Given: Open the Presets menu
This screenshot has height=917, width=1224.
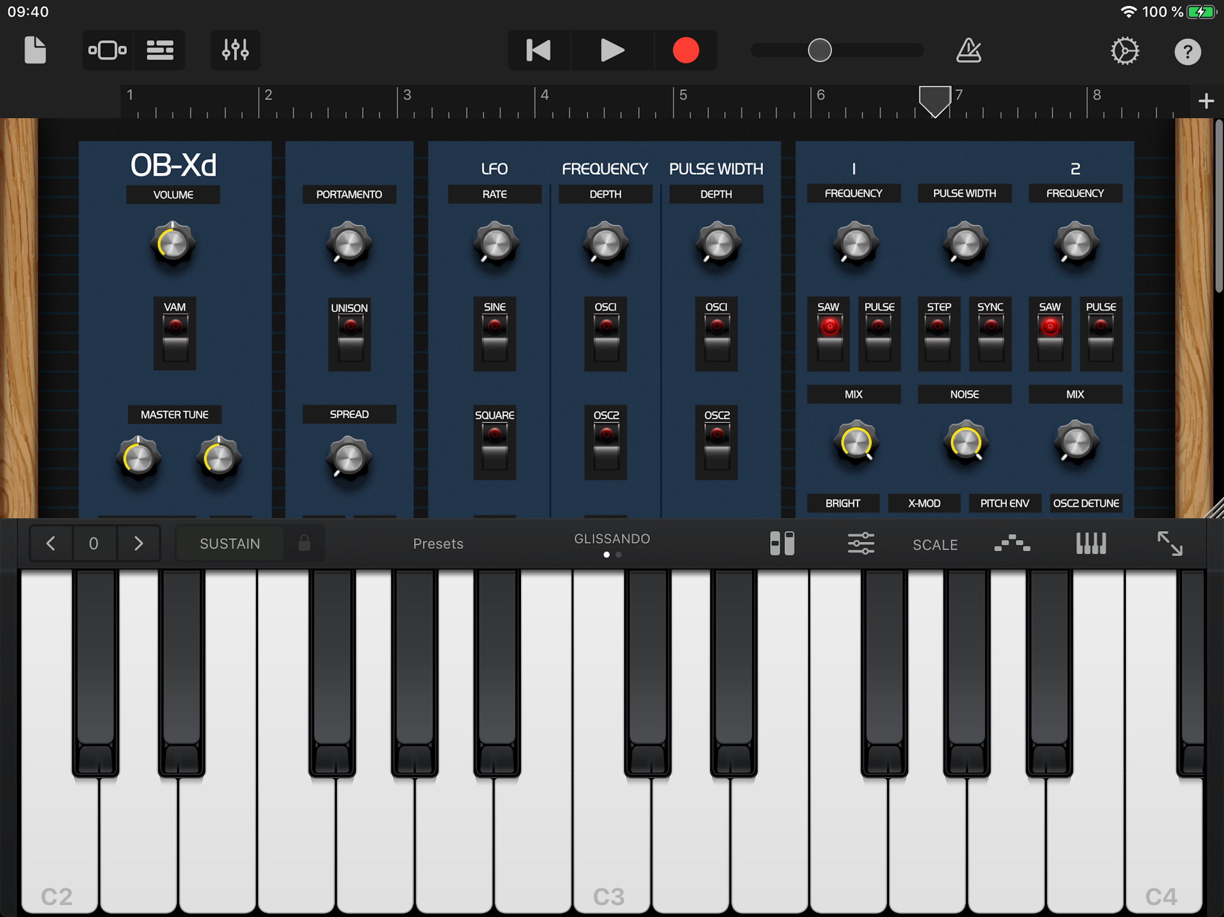Looking at the screenshot, I should coord(438,544).
